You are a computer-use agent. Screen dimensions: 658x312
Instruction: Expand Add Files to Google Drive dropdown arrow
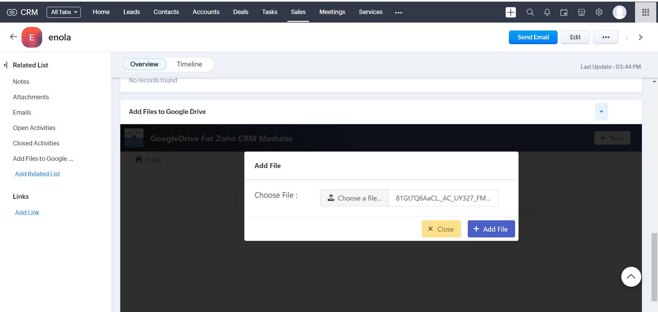coord(601,112)
